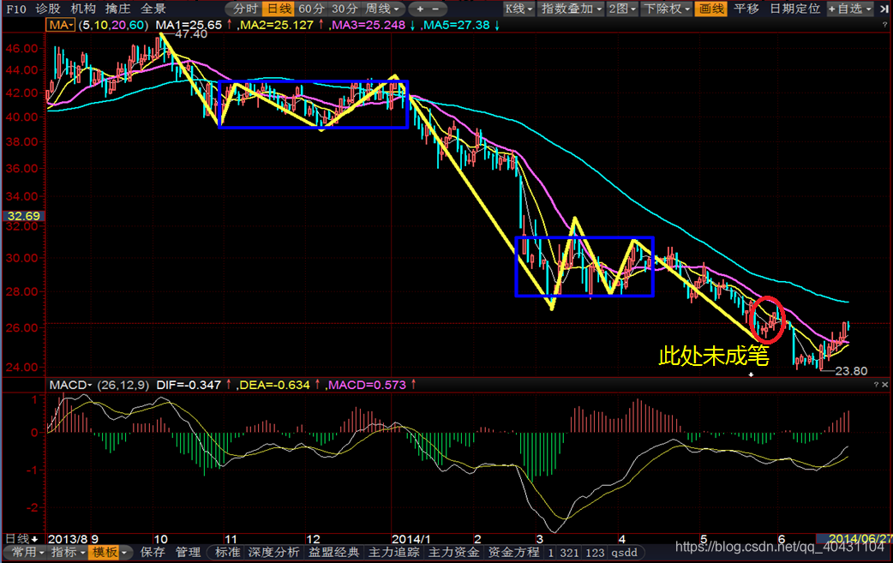Zoom out chart with minus button
This screenshot has width=893, height=563.
click(x=435, y=9)
